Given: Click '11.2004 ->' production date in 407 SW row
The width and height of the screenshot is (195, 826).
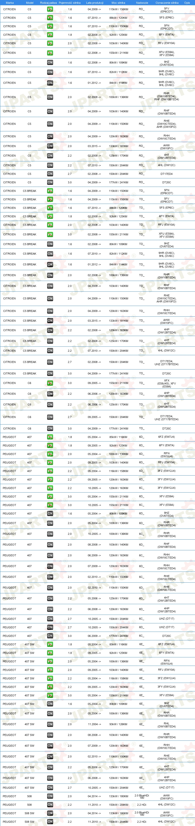Looking at the screenshot, I should [x=94, y=724].
